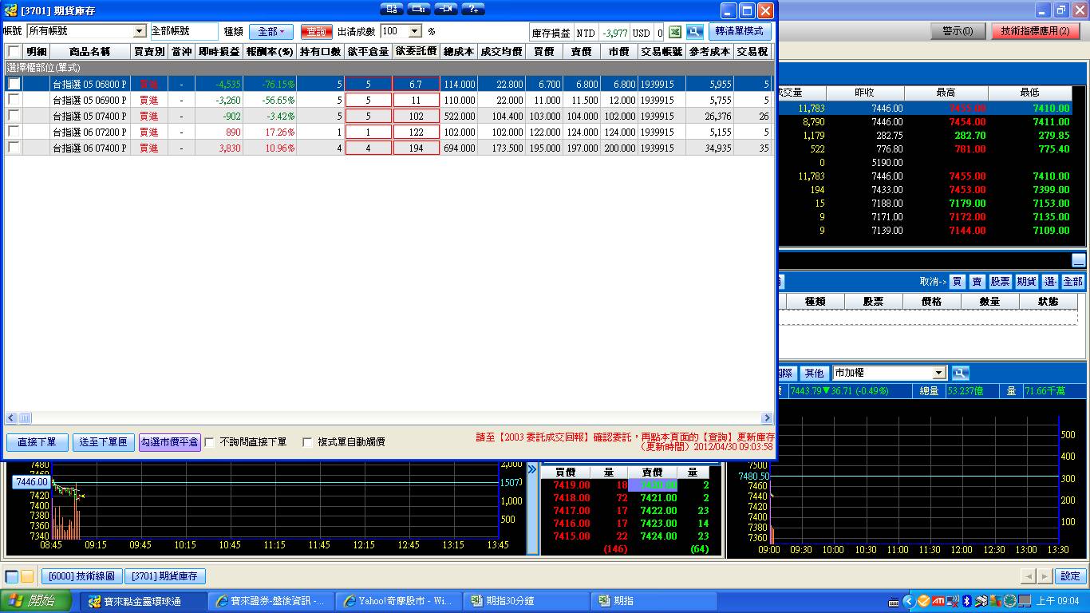Click 設定 settings button
1090x613 pixels.
click(x=1070, y=576)
